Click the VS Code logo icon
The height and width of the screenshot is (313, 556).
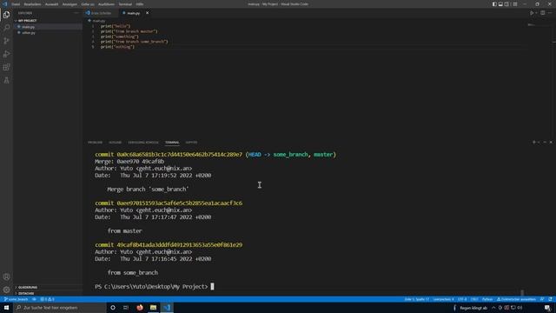pos(5,3)
